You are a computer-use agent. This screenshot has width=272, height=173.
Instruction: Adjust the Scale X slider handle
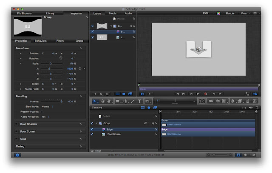tap(49, 69)
